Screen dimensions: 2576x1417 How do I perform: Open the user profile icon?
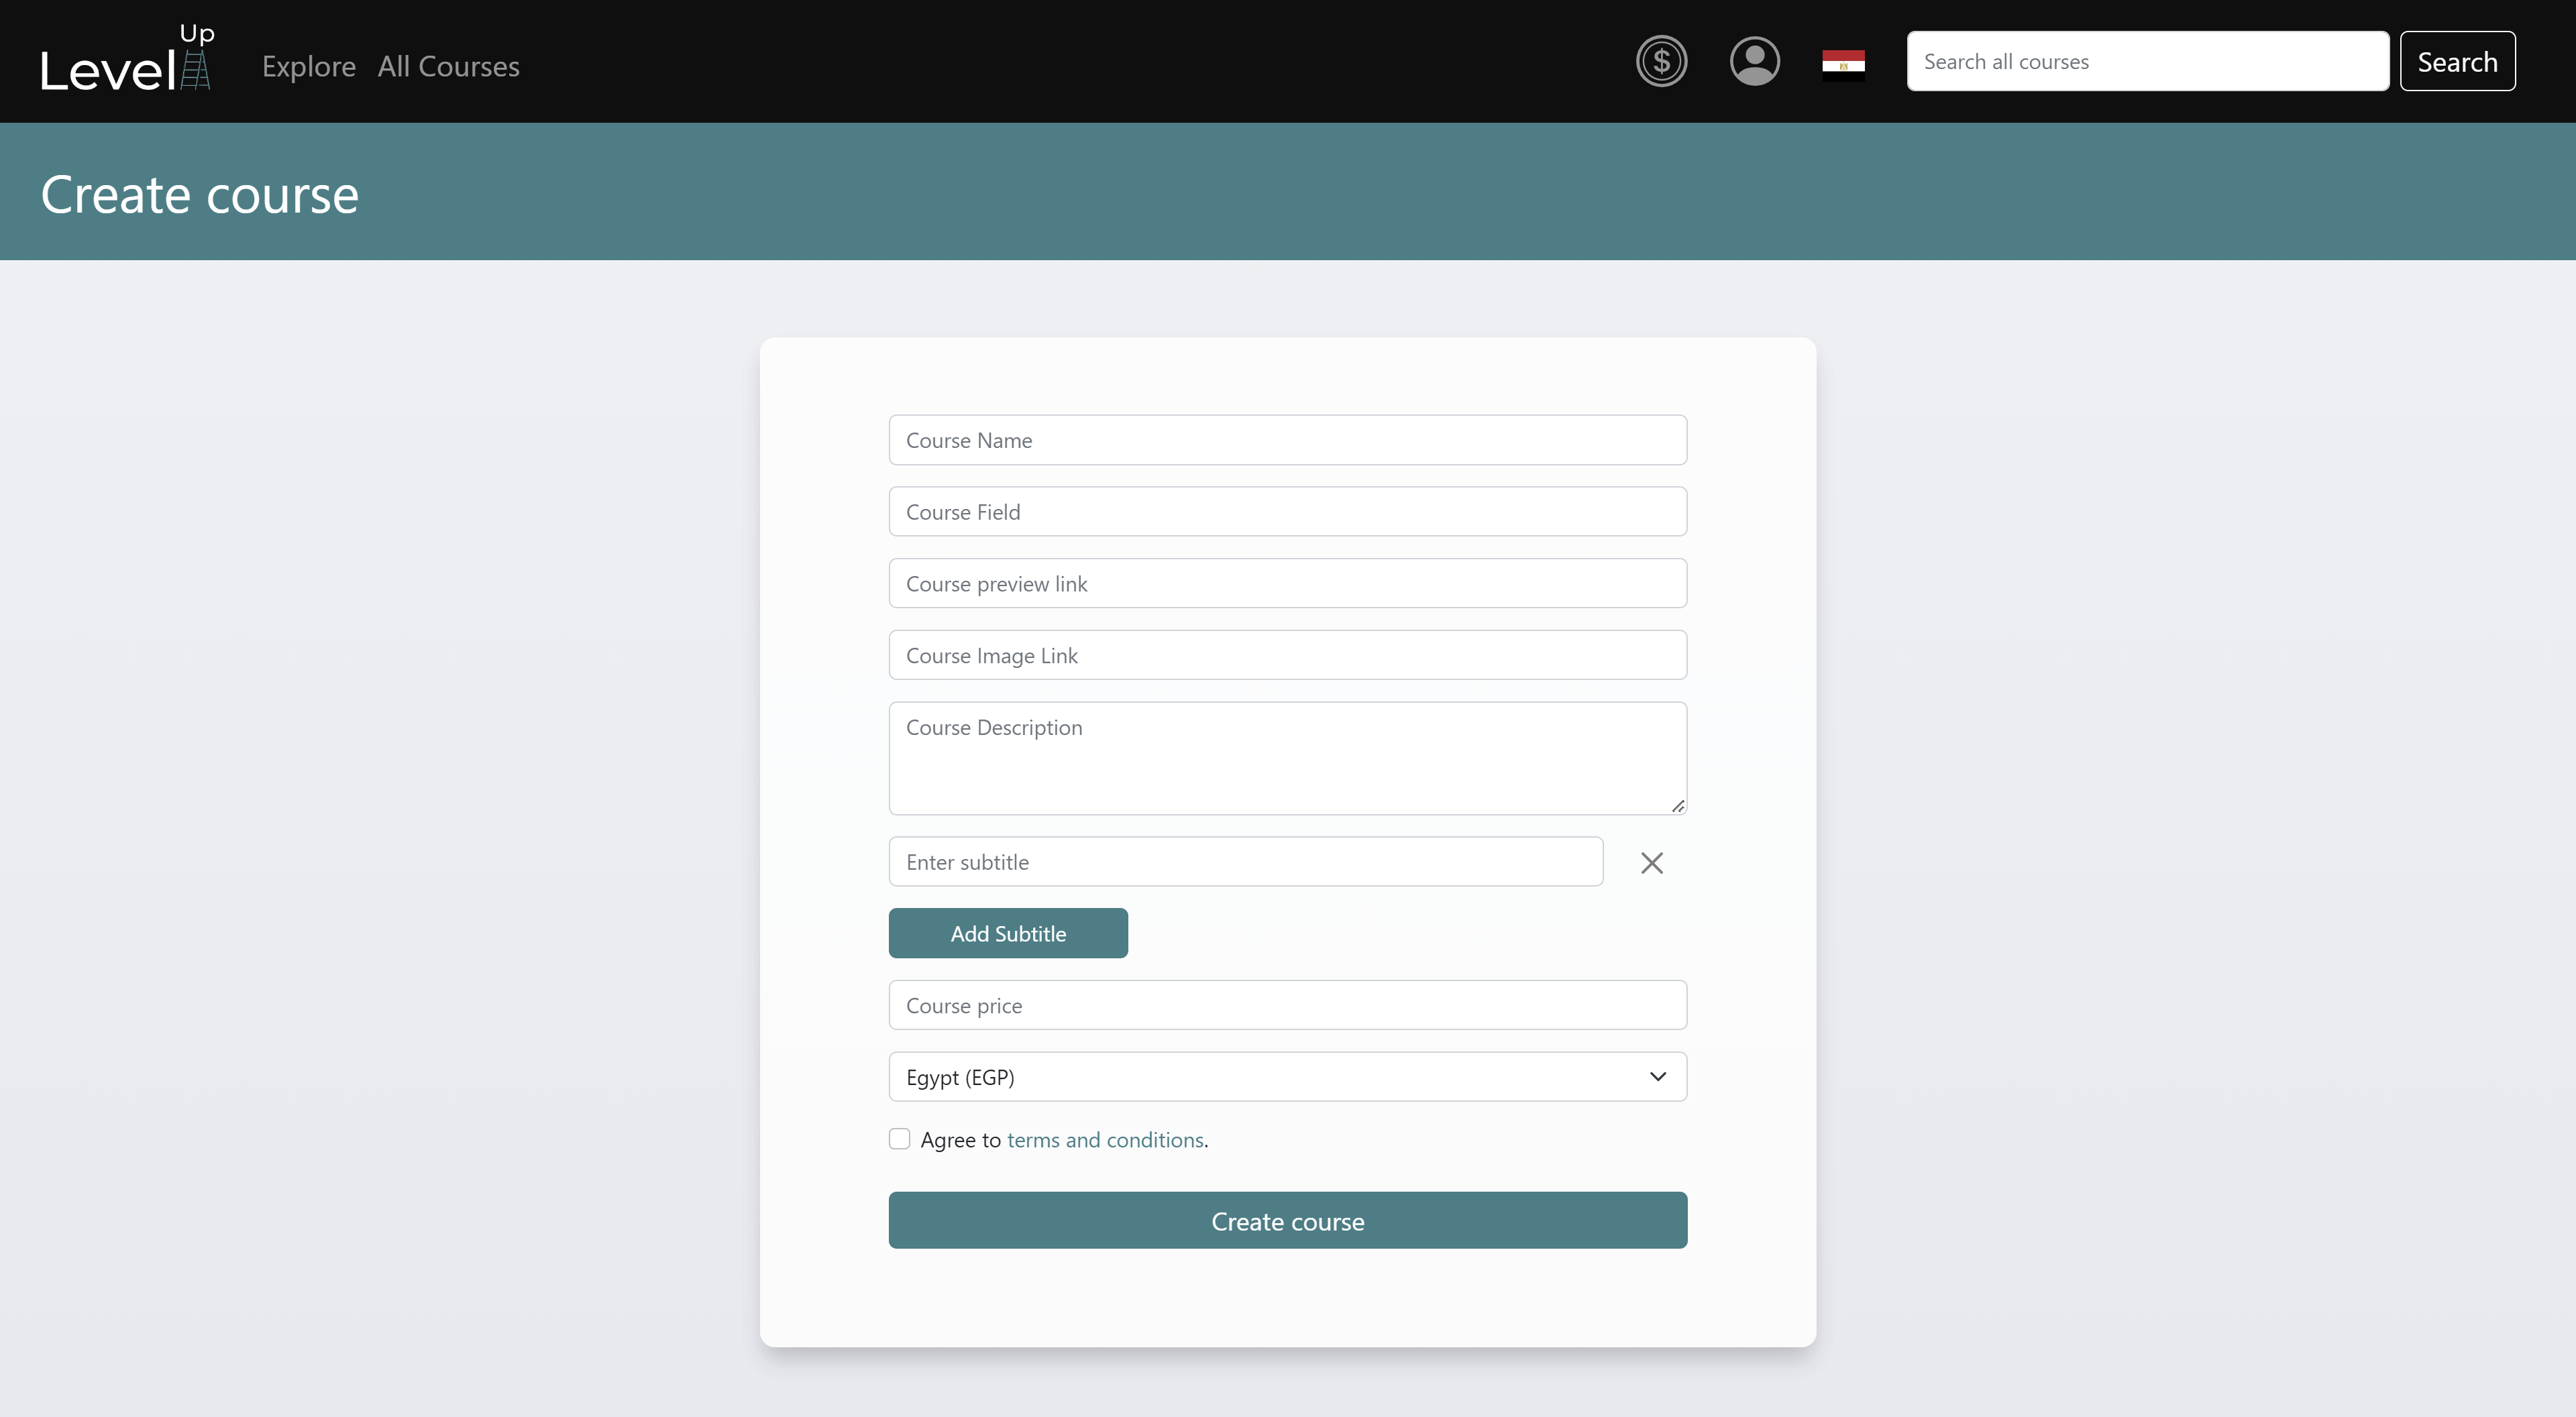click(x=1754, y=62)
